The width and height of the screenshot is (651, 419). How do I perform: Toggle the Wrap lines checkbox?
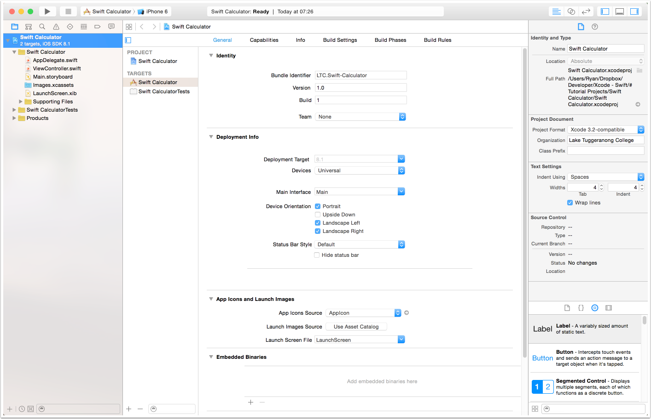(570, 203)
